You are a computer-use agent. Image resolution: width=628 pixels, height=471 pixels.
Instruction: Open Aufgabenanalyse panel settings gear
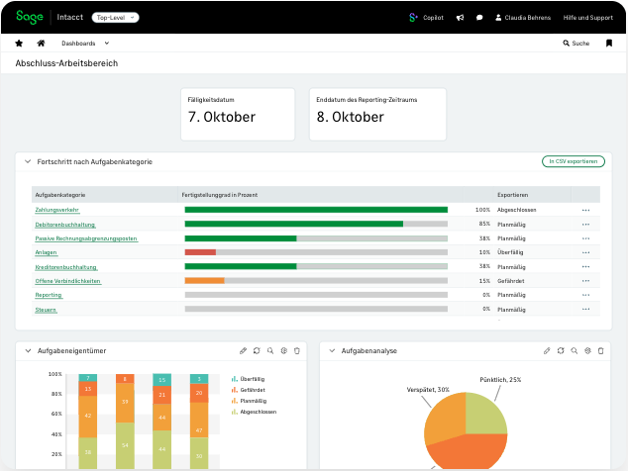coord(588,351)
